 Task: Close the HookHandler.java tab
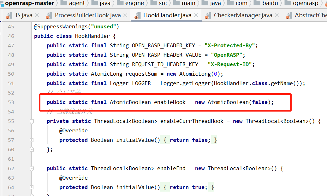196,15
